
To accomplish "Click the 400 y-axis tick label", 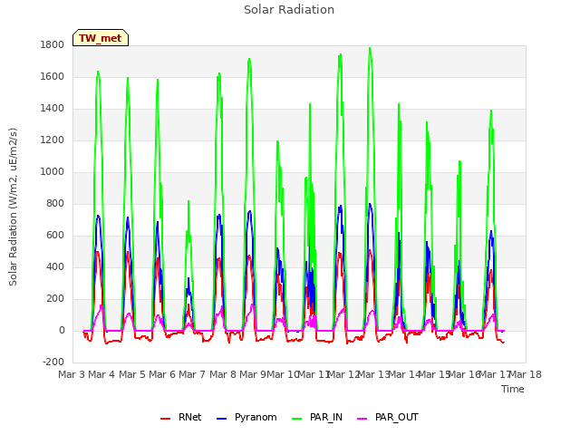I will click(55, 267).
